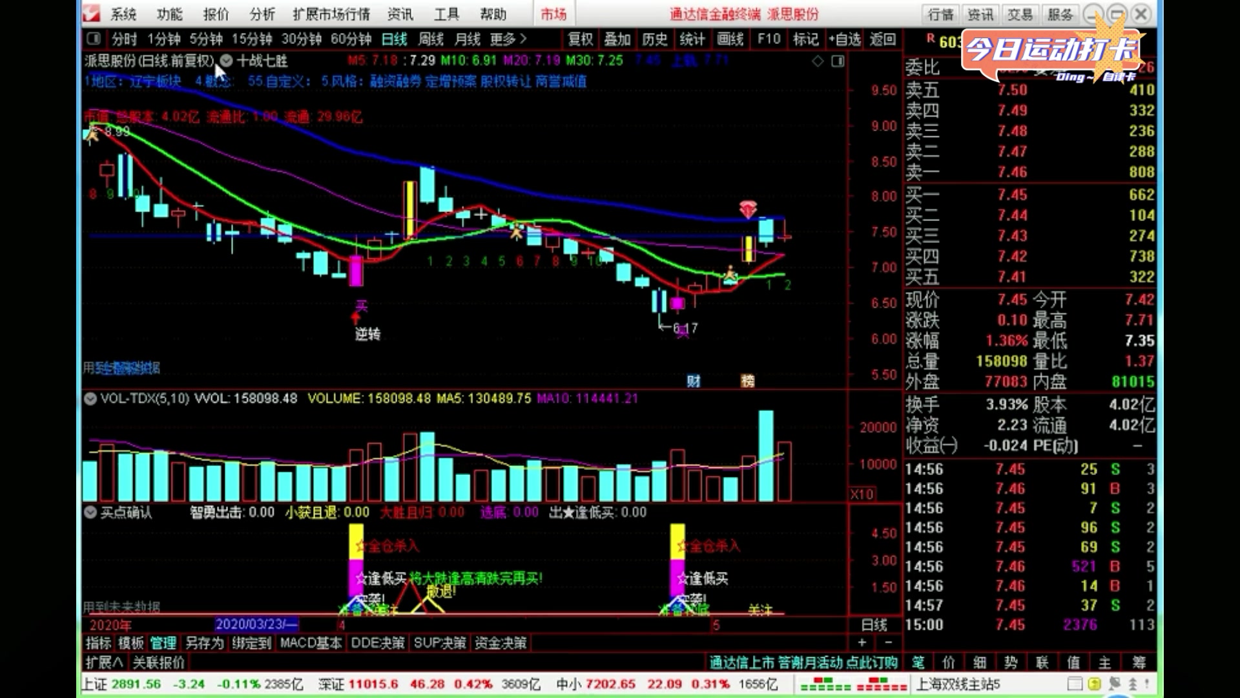Click the plus zoom icon below chart

click(862, 642)
